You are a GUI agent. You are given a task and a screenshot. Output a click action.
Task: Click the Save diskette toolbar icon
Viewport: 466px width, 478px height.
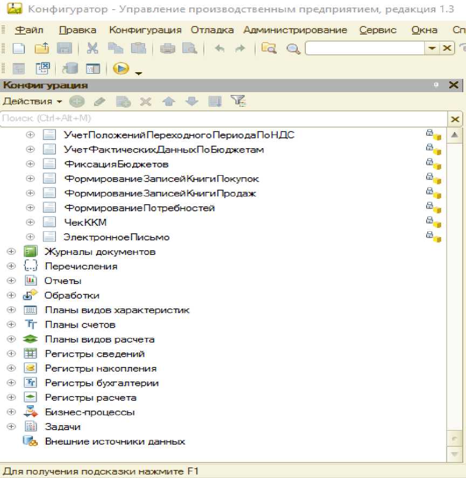64,48
